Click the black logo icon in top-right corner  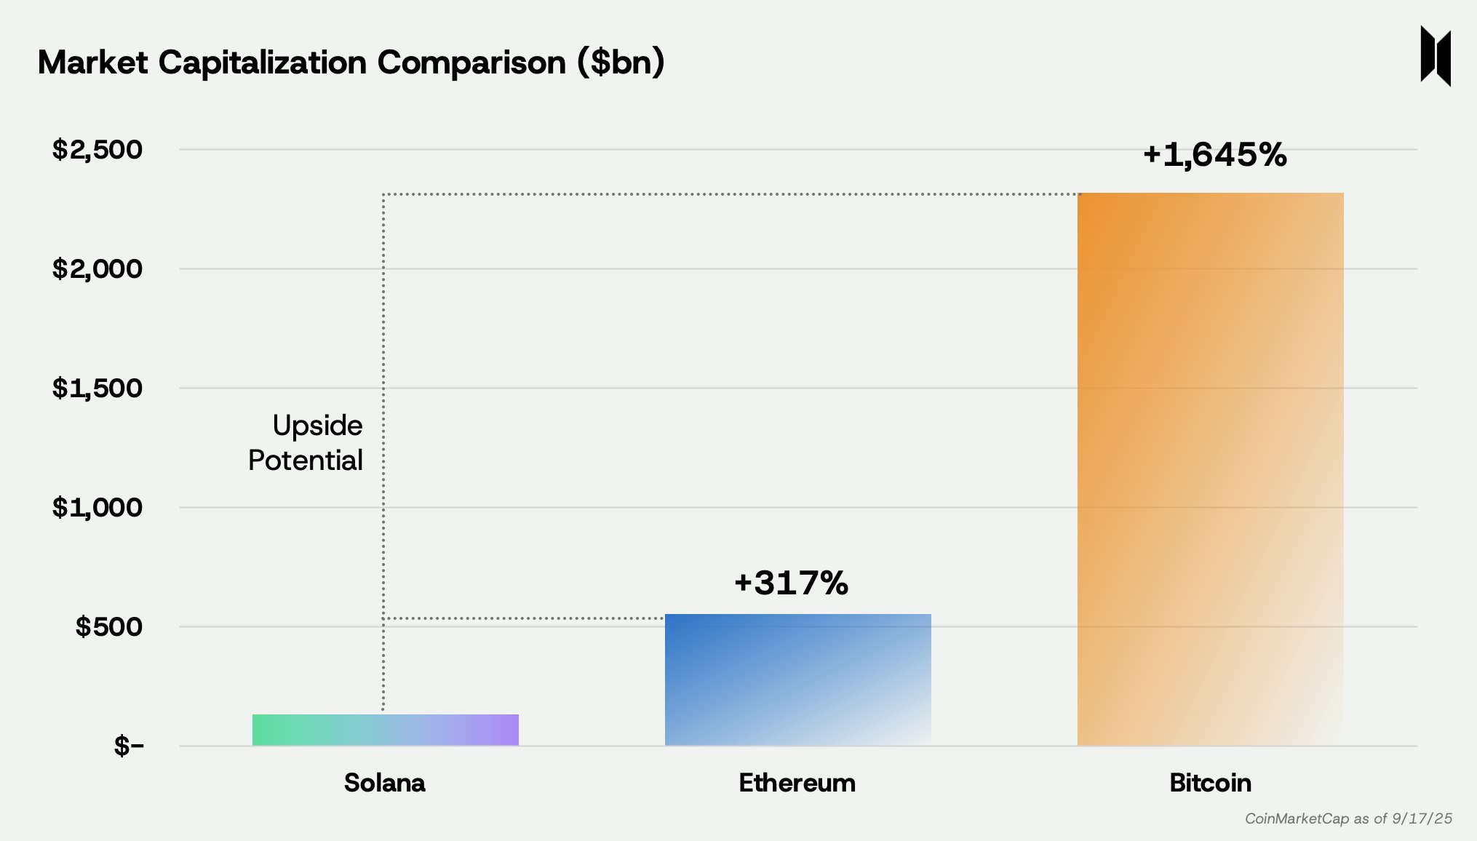tap(1436, 56)
